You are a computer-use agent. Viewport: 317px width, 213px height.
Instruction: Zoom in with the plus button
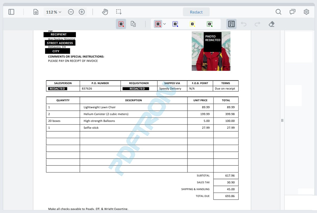click(82, 12)
